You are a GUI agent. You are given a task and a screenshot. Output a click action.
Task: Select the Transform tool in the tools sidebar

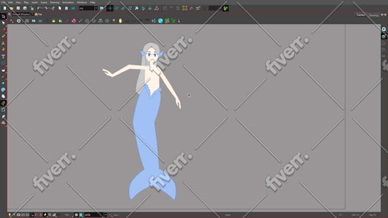(x=3, y=17)
